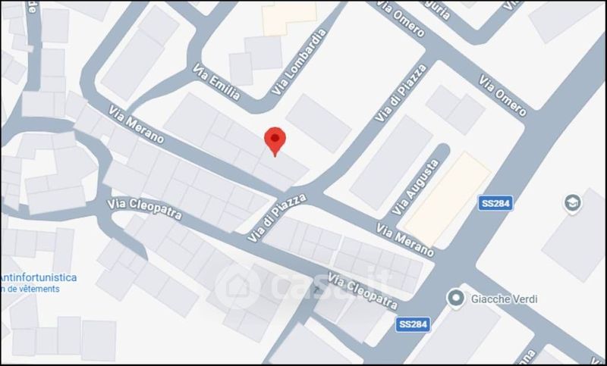Click the lower Via di Piazza label
The height and width of the screenshot is (366, 607).
point(277,218)
